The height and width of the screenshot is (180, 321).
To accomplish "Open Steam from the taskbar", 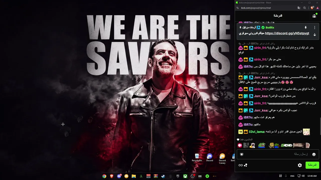I will [163, 176].
